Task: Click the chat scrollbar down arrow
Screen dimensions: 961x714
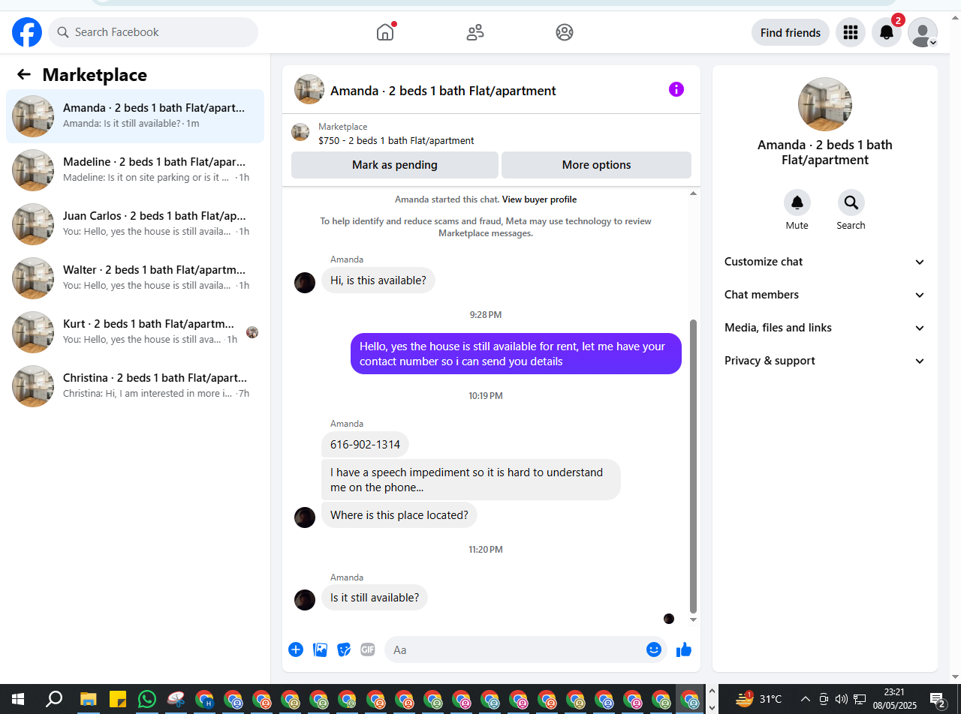Action: [693, 620]
